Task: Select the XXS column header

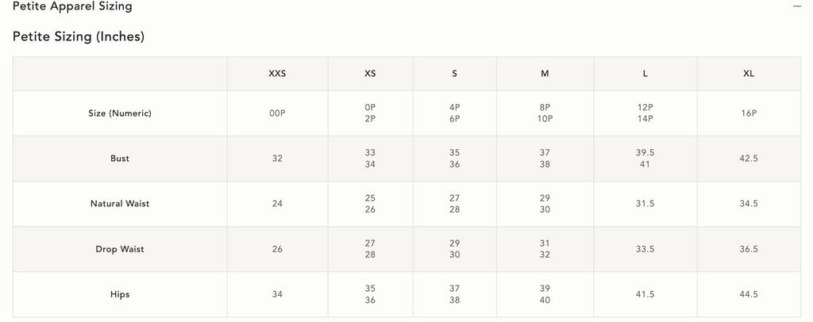Action: pyautogui.click(x=277, y=74)
